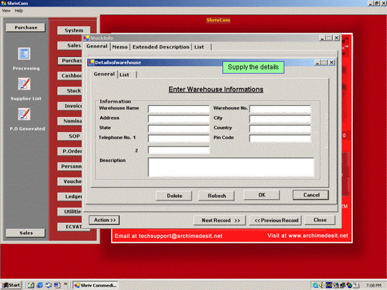
Task: Expand the quick launch overflow chevron
Action: (x=66, y=285)
